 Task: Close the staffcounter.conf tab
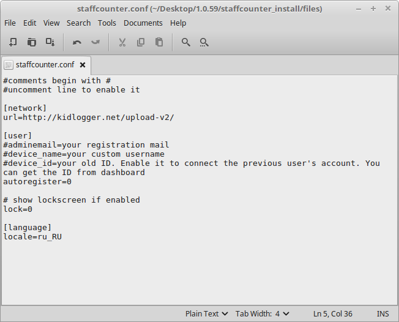point(83,65)
